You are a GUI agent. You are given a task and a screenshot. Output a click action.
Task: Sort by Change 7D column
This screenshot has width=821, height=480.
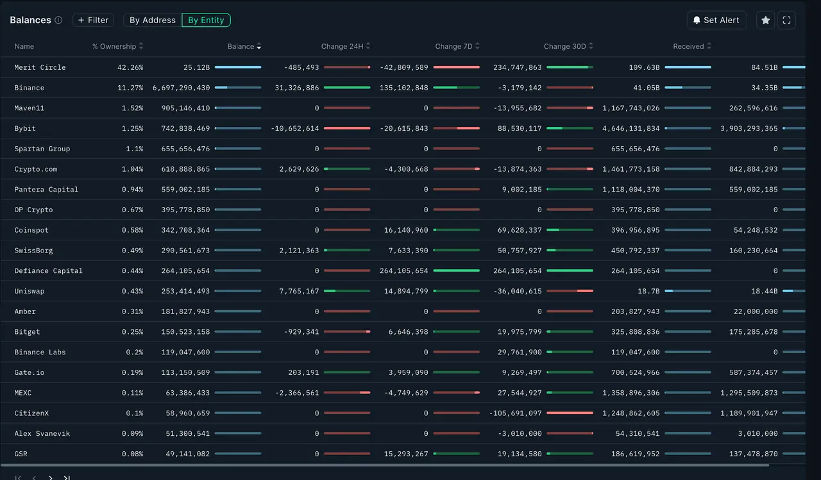[457, 46]
